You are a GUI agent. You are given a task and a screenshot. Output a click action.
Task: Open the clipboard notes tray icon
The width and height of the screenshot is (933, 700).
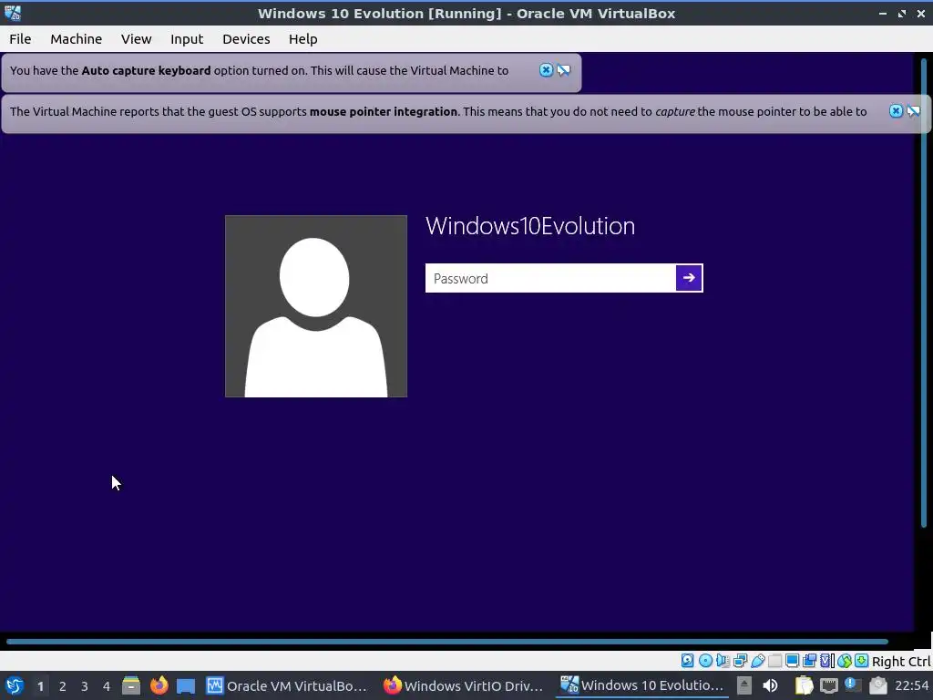click(804, 685)
